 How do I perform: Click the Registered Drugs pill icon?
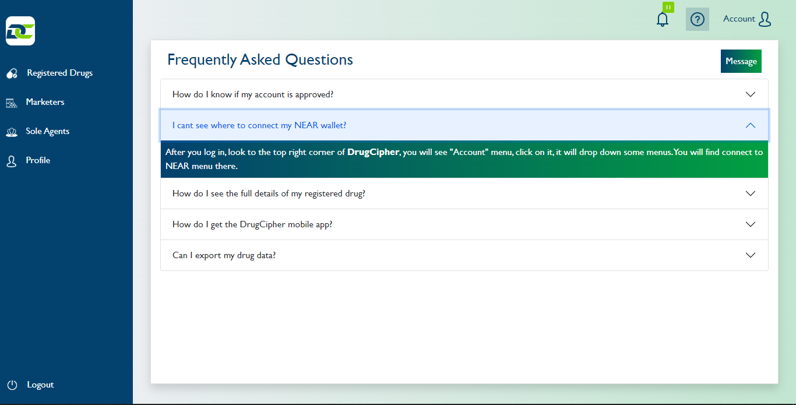point(12,73)
